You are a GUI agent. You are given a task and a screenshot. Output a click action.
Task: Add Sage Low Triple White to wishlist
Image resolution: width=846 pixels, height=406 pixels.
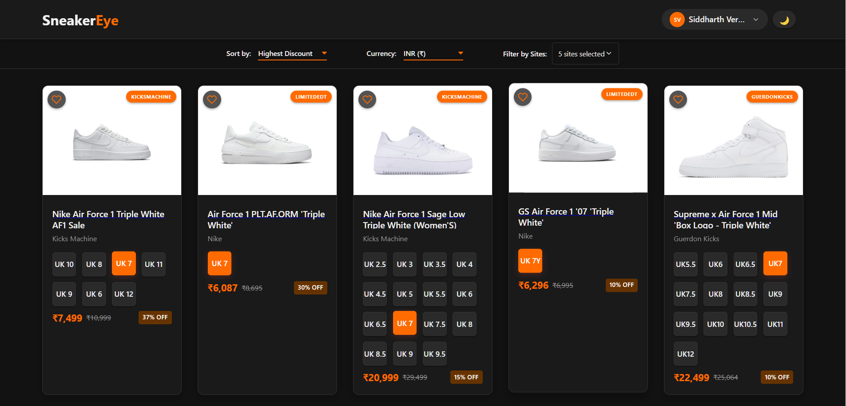[368, 100]
